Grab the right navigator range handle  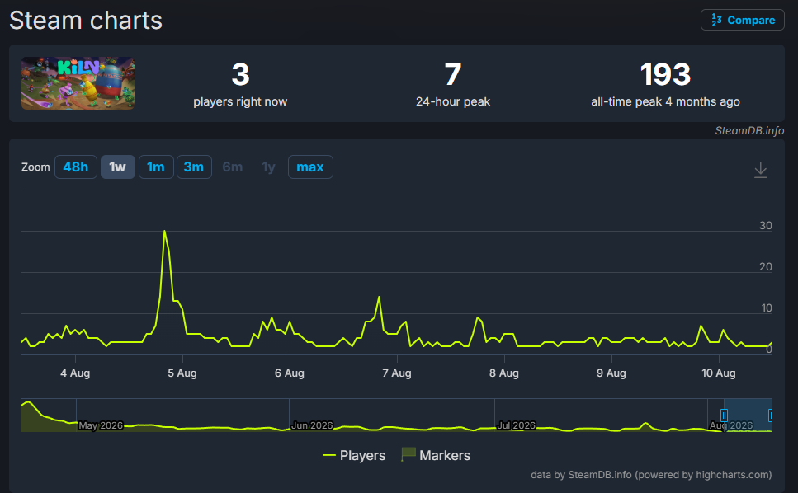(x=771, y=416)
